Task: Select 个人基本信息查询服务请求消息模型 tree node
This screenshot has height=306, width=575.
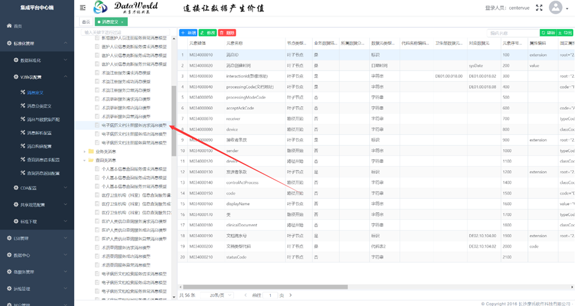Action: (134, 169)
